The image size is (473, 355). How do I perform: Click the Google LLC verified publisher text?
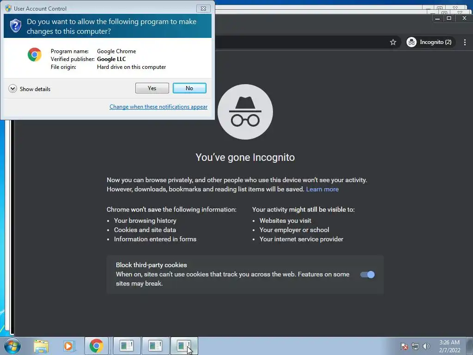point(111,59)
